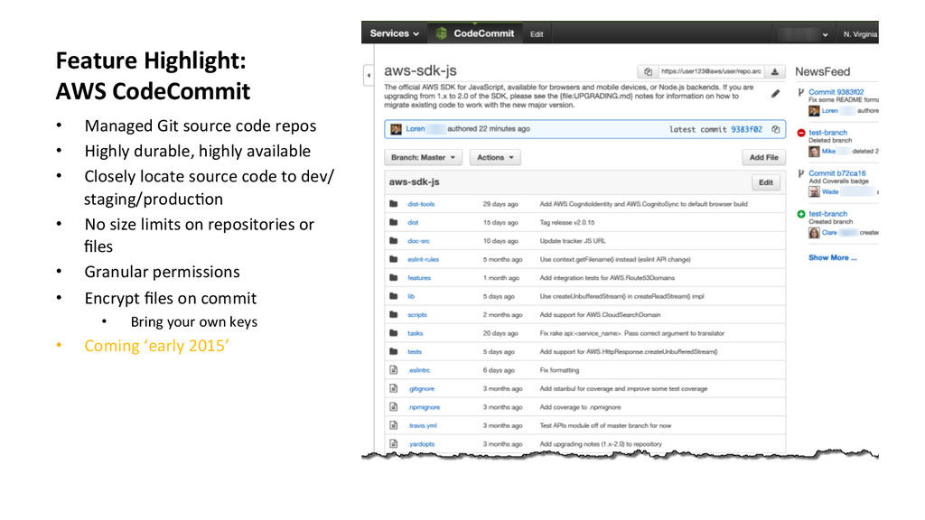925x520 pixels.
Task: Open the .travis.yml file link
Action: click(x=422, y=426)
